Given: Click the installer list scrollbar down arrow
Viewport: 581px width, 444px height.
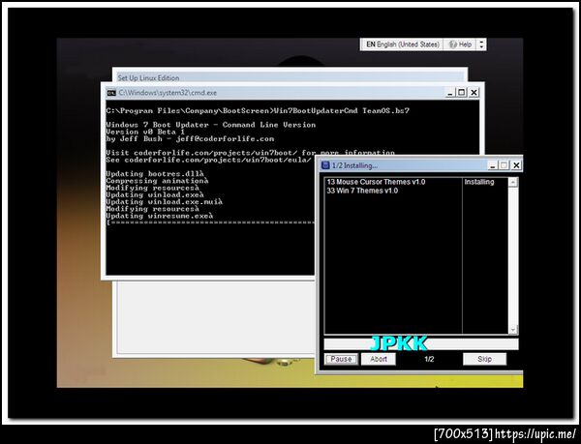Looking at the screenshot, I should pyautogui.click(x=513, y=329).
